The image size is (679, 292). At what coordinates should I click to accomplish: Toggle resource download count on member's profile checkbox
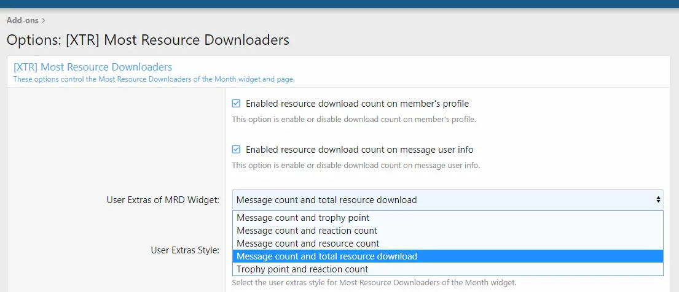[x=236, y=104]
